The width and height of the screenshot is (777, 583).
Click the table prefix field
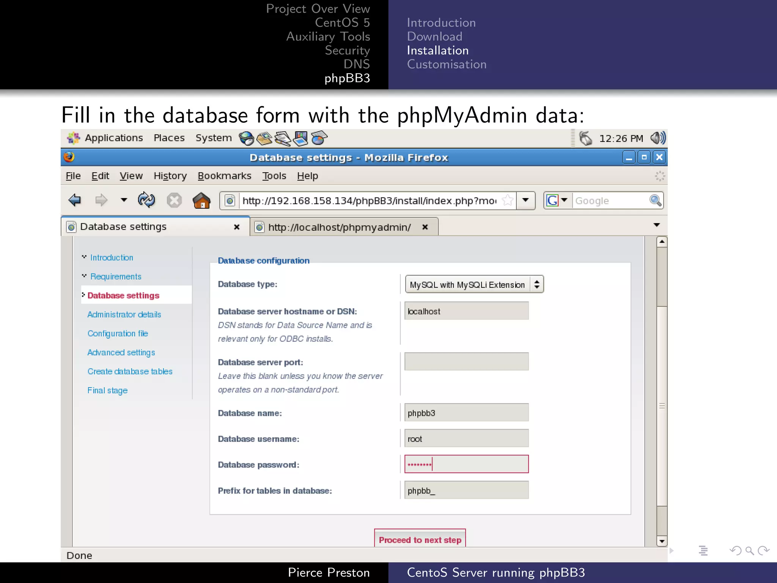(x=466, y=490)
